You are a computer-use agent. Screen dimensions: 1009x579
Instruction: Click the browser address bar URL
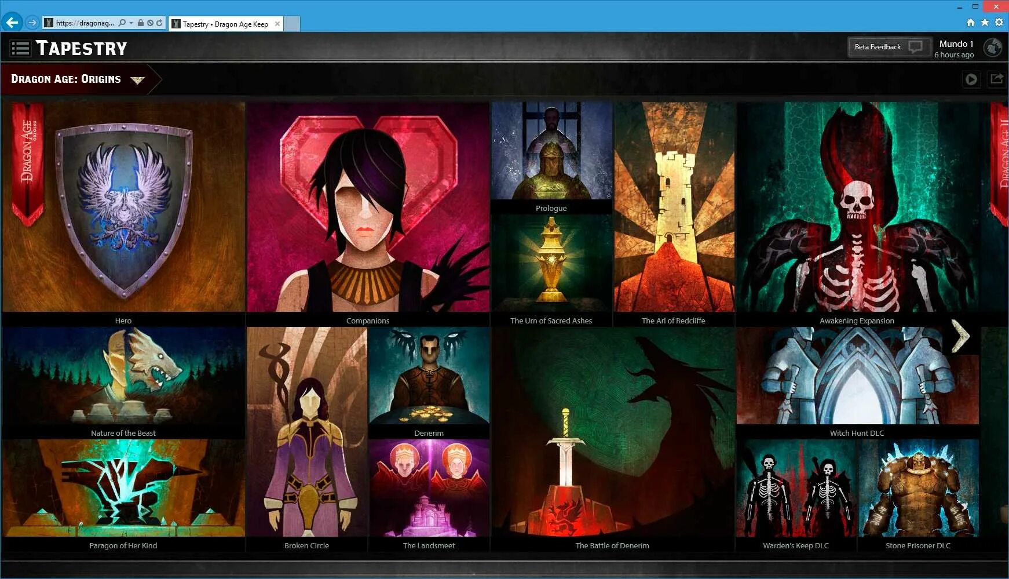(x=85, y=23)
